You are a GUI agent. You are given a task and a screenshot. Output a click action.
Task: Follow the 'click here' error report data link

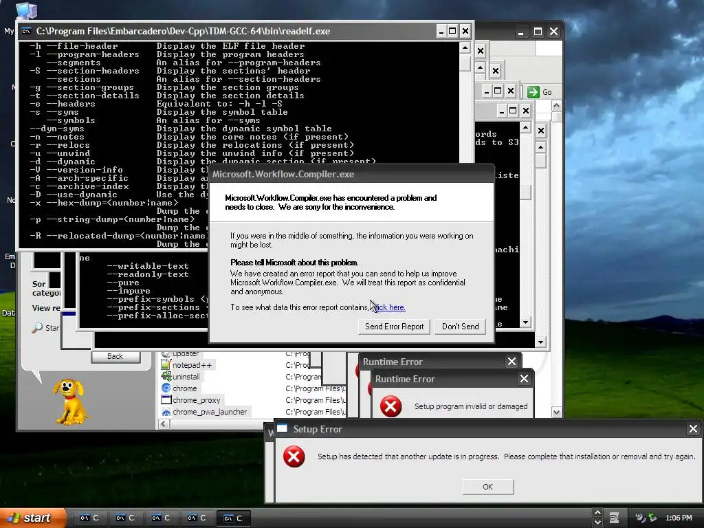pyautogui.click(x=389, y=307)
